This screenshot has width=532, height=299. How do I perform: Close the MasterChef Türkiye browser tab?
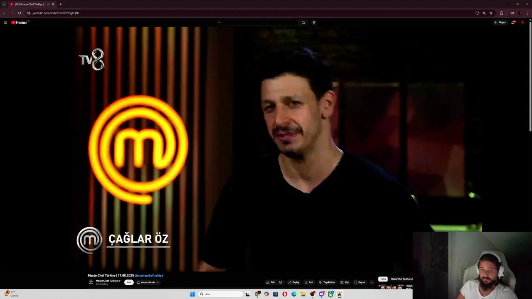pos(53,4)
